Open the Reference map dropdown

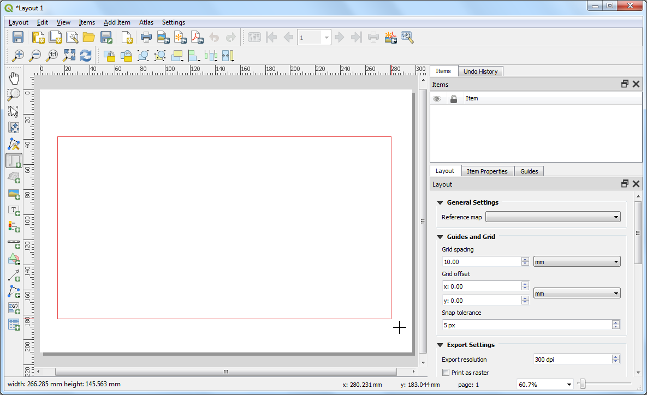[x=553, y=217]
